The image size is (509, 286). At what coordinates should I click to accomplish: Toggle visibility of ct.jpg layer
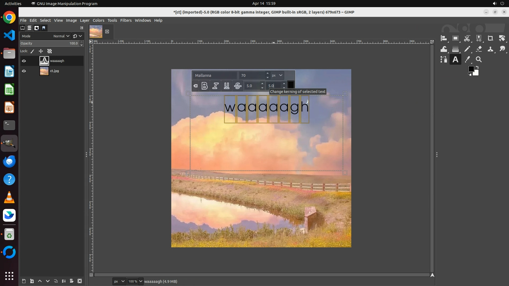coord(24,71)
